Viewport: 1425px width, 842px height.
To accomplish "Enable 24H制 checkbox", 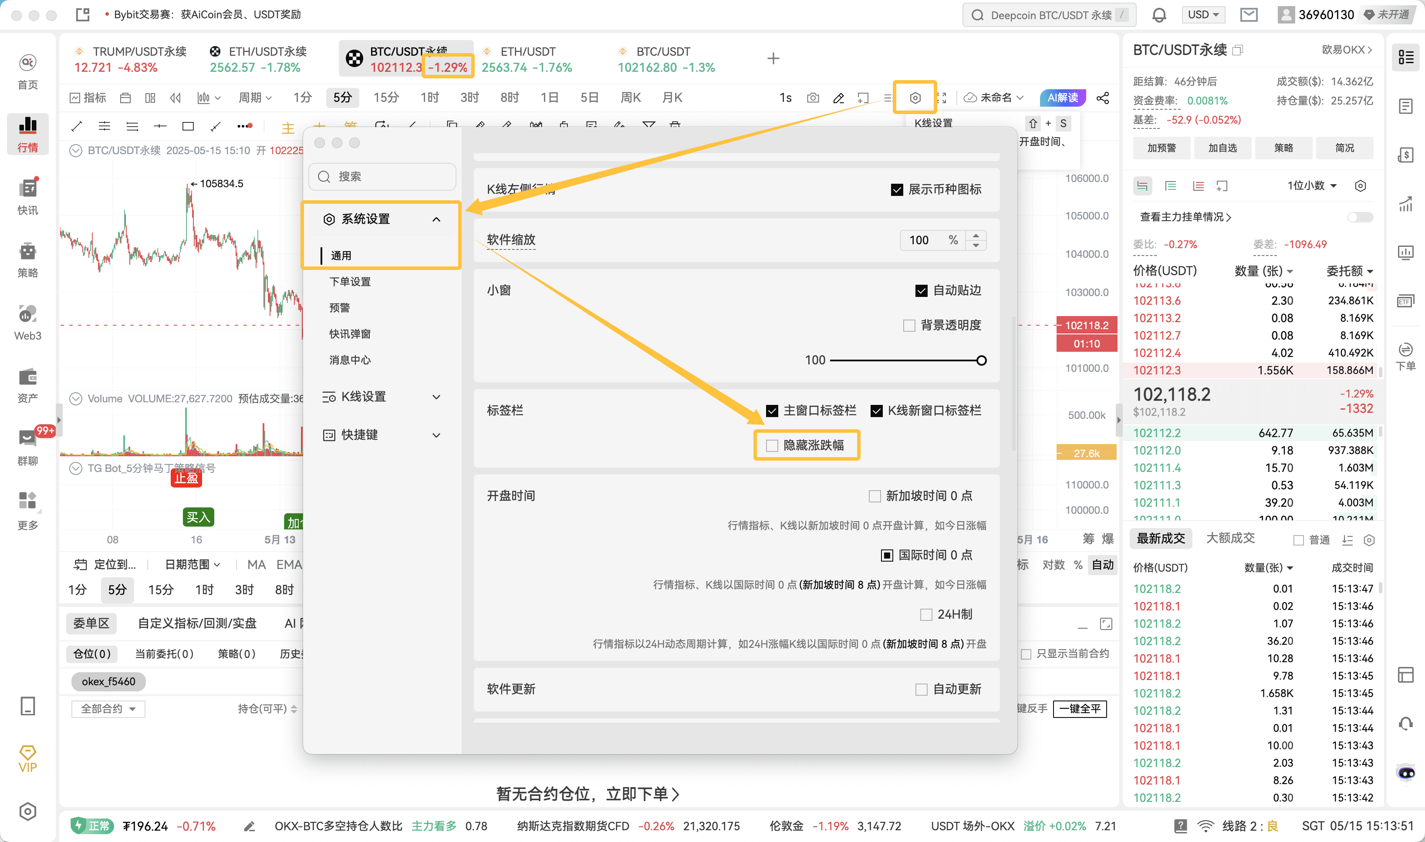I will [925, 614].
